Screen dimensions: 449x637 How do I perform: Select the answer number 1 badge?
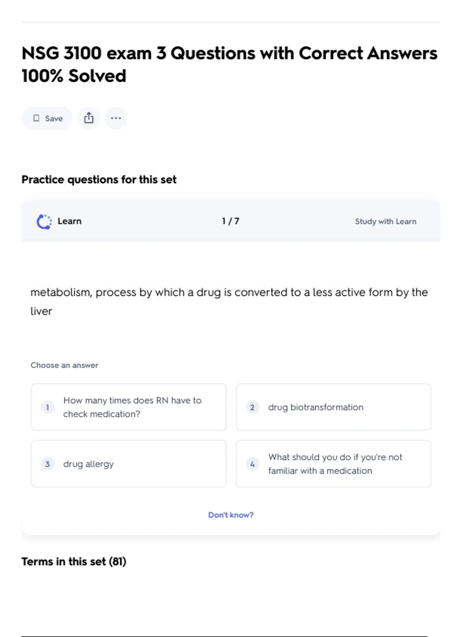[x=48, y=407]
